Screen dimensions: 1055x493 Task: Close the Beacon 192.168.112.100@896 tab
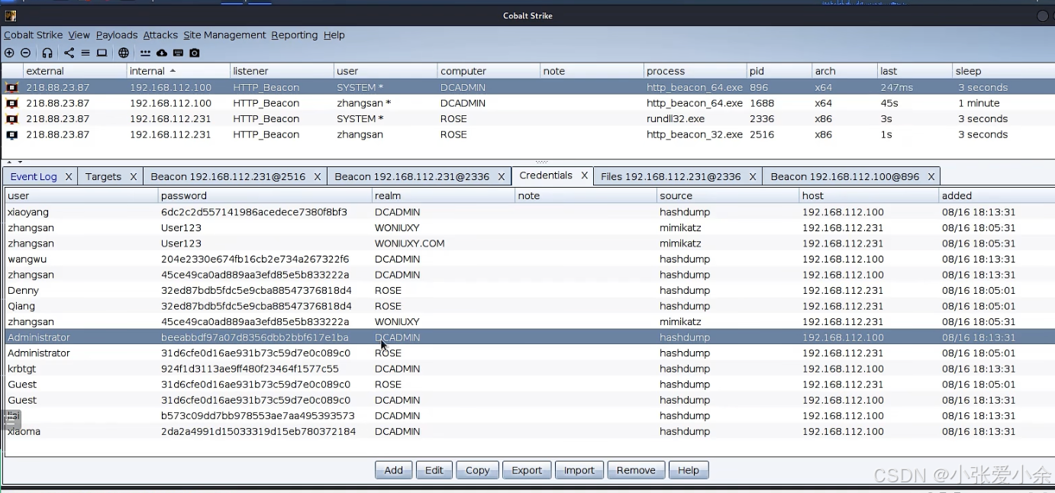[x=931, y=176]
